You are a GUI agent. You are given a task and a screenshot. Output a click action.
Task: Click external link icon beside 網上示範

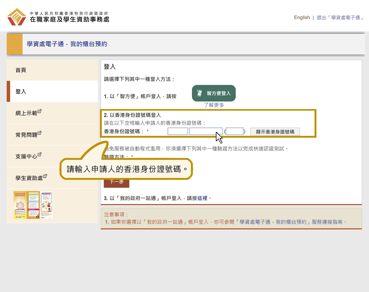click(39, 111)
